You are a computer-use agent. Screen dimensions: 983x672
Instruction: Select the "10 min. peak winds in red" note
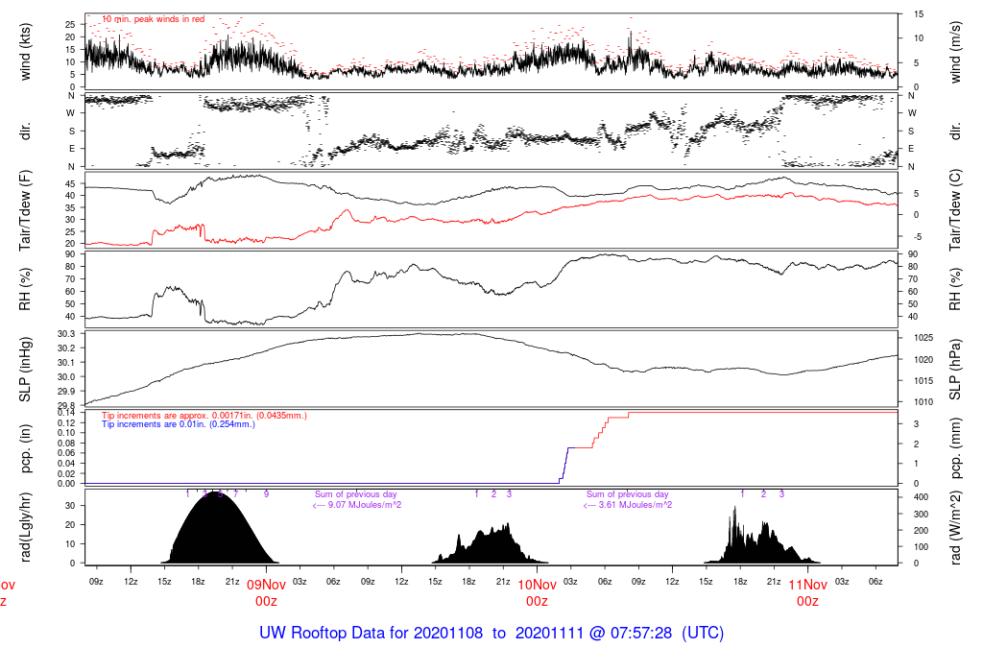[x=154, y=19]
